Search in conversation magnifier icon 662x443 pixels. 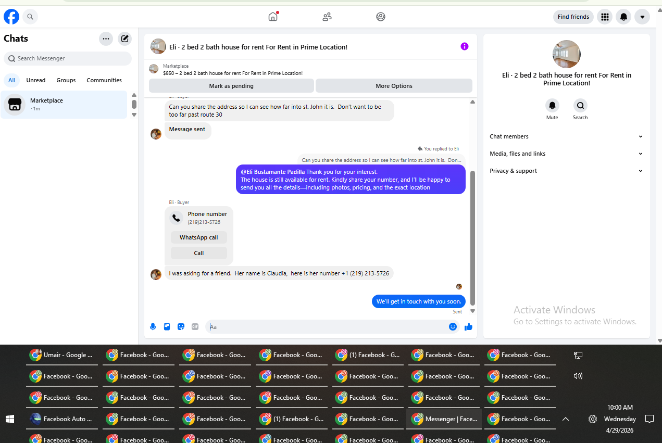click(580, 106)
